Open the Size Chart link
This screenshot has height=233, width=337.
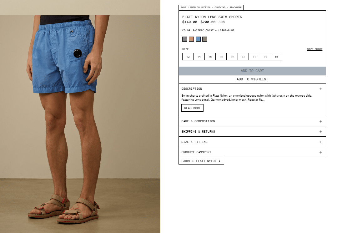pos(314,49)
